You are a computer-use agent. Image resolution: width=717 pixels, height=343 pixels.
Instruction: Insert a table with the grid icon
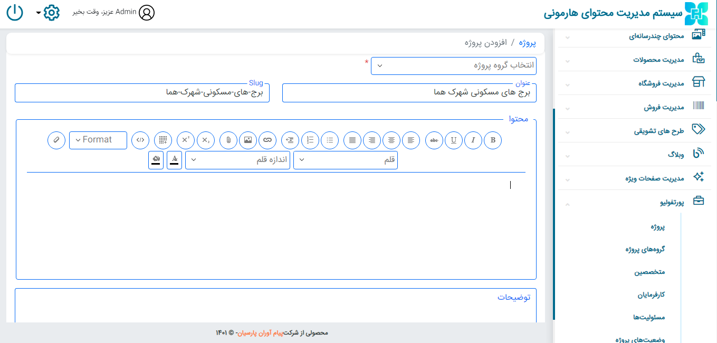[164, 140]
